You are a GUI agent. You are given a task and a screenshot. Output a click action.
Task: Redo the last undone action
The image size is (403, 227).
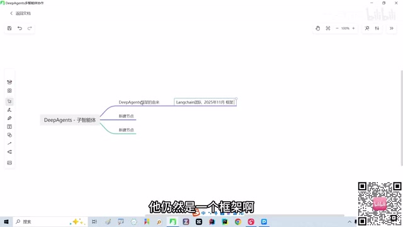click(x=30, y=28)
